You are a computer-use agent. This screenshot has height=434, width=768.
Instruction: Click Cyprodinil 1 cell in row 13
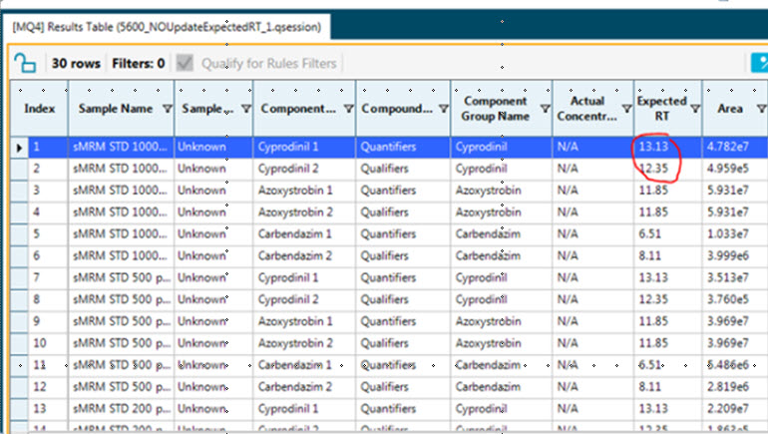tap(304, 408)
